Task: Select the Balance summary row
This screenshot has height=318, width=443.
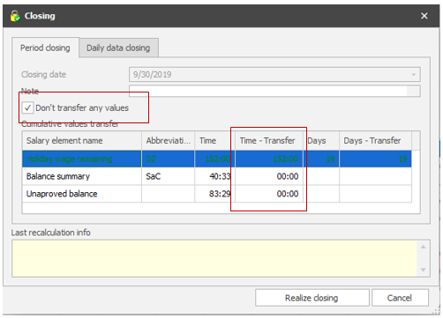Action: (217, 176)
